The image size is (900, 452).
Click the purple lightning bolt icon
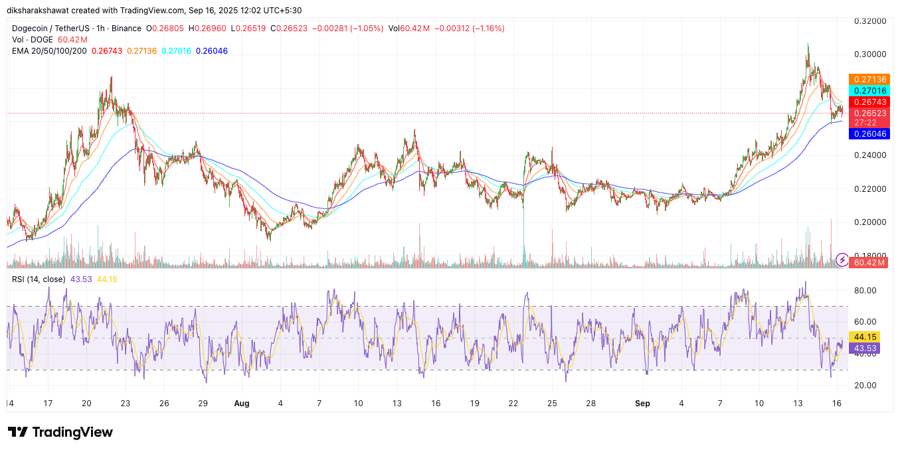[x=842, y=260]
